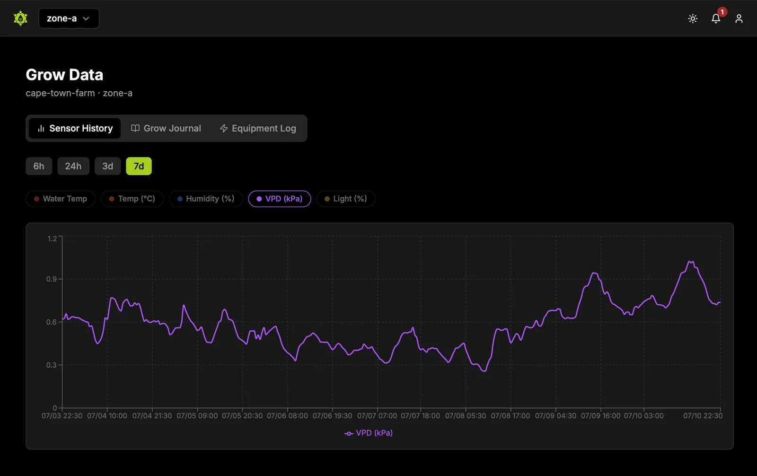Click the 0.3 y-axis label
The width and height of the screenshot is (757, 476).
(x=52, y=365)
